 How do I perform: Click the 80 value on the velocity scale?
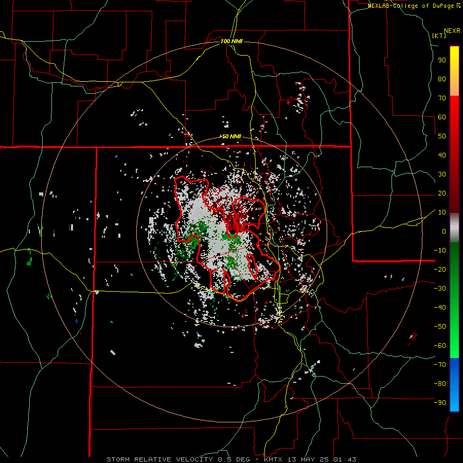tap(442, 79)
